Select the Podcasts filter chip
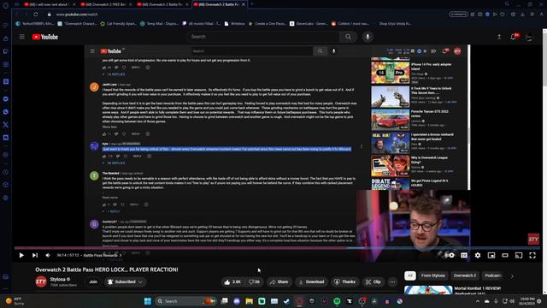This screenshot has height=308, width=547. [x=492, y=275]
